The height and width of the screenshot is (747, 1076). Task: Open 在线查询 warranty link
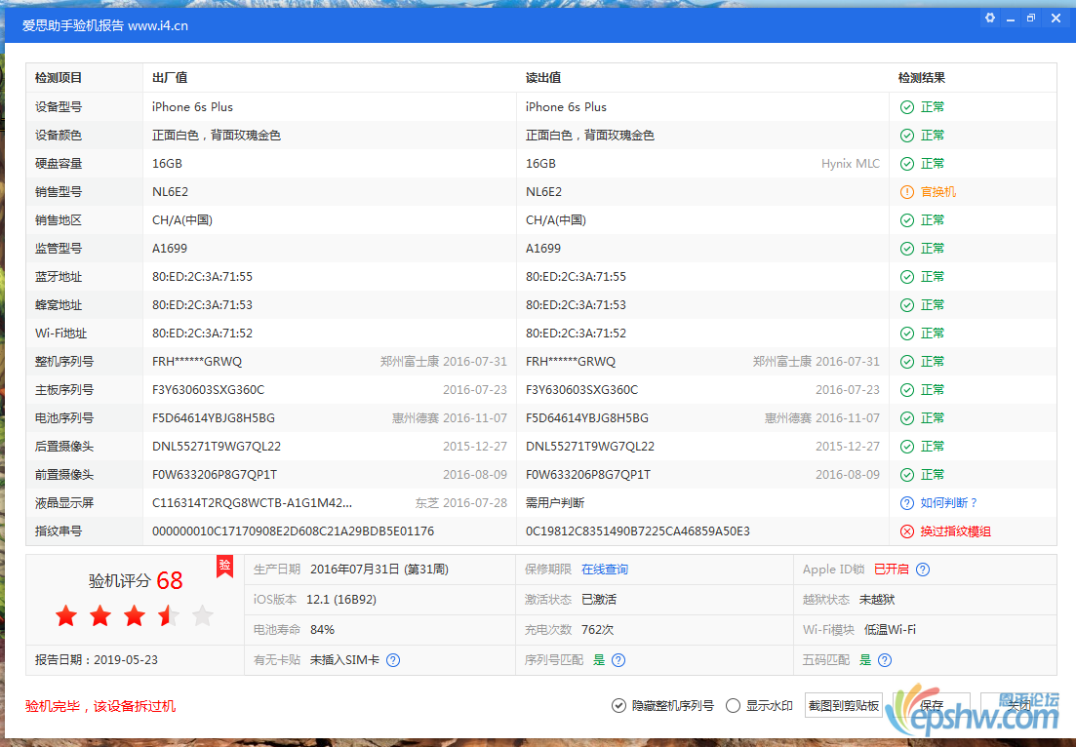[x=605, y=570]
